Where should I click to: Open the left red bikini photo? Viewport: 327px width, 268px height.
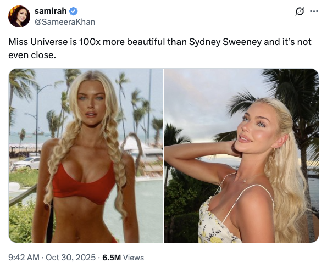pos(86,155)
